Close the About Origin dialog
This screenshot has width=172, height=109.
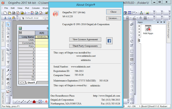pyautogui.click(x=113, y=12)
